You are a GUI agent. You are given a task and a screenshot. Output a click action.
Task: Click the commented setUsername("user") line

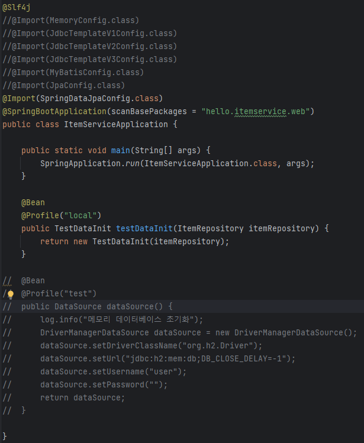(x=114, y=371)
